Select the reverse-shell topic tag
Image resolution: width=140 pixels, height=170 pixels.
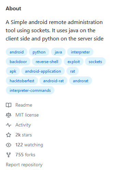click(x=47, y=62)
